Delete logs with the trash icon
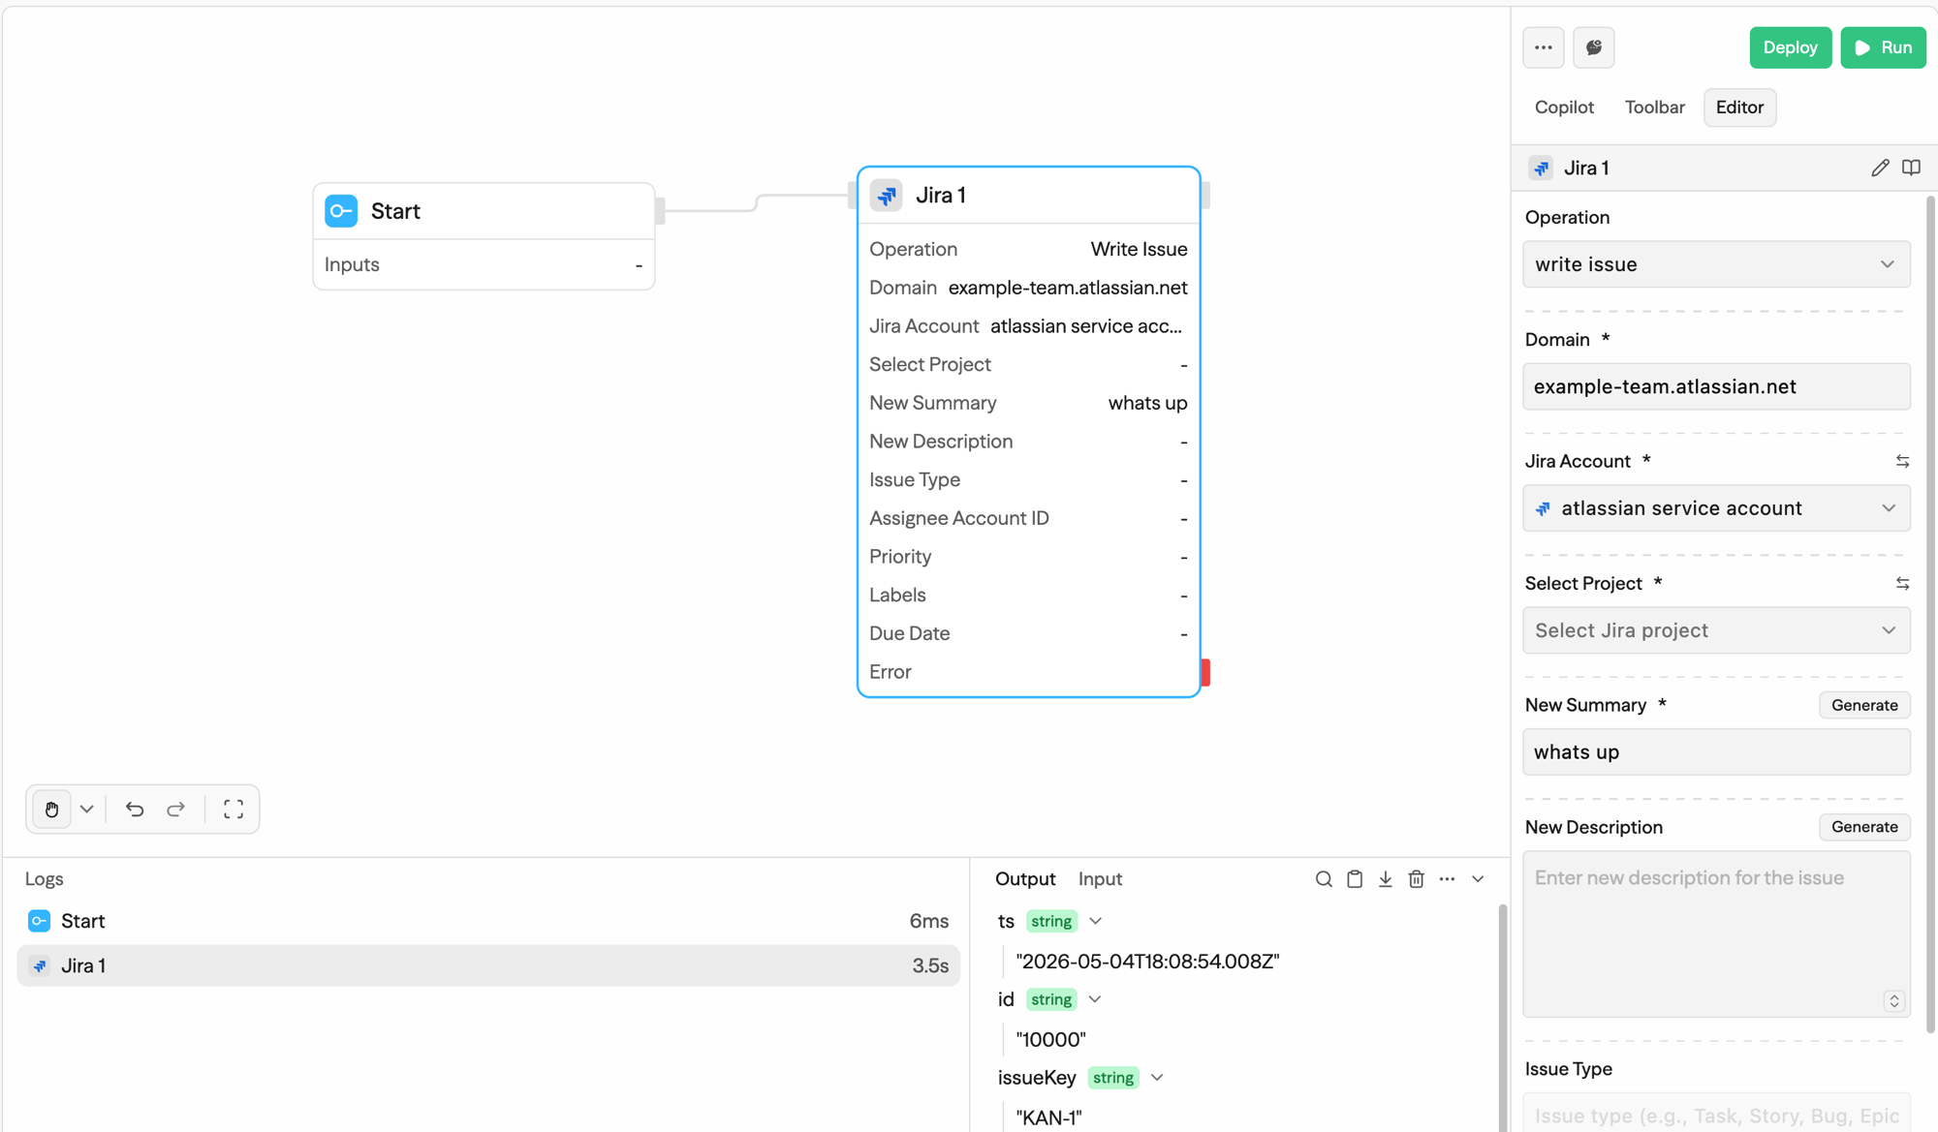 pos(1416,879)
